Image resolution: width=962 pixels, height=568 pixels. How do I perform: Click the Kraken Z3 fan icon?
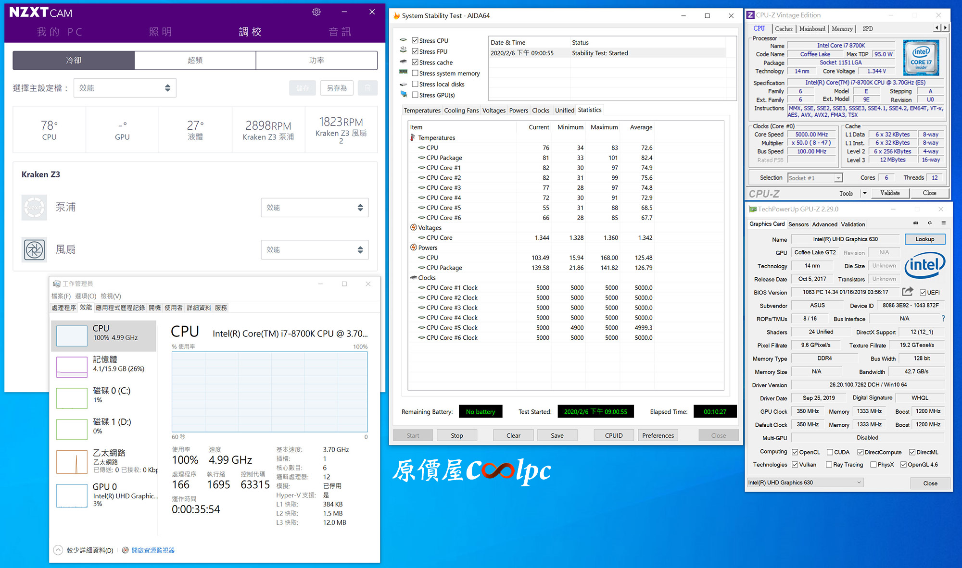tap(34, 250)
